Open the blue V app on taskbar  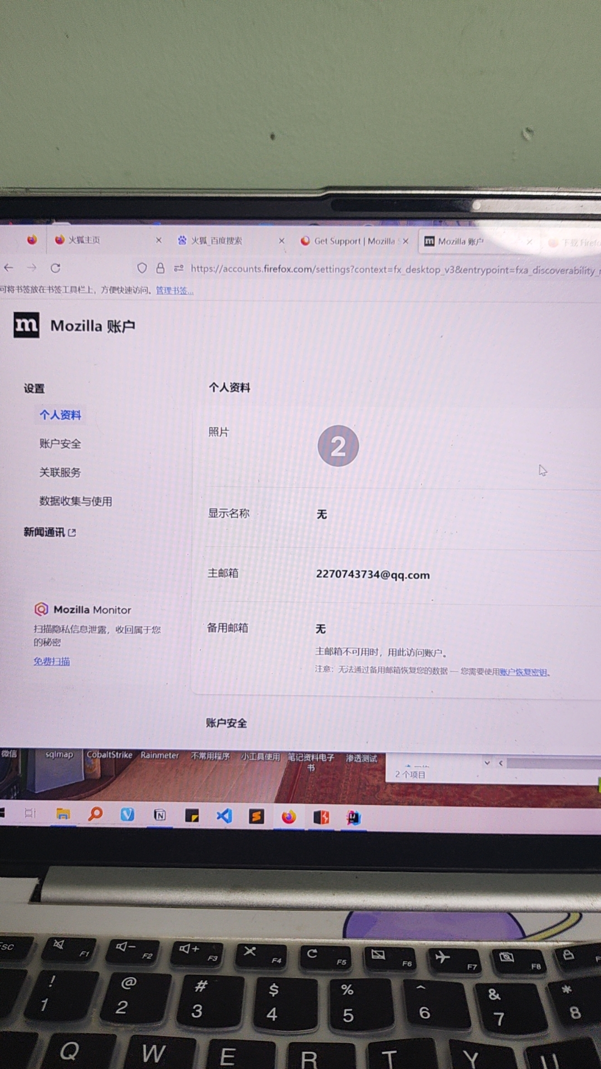[x=127, y=815]
